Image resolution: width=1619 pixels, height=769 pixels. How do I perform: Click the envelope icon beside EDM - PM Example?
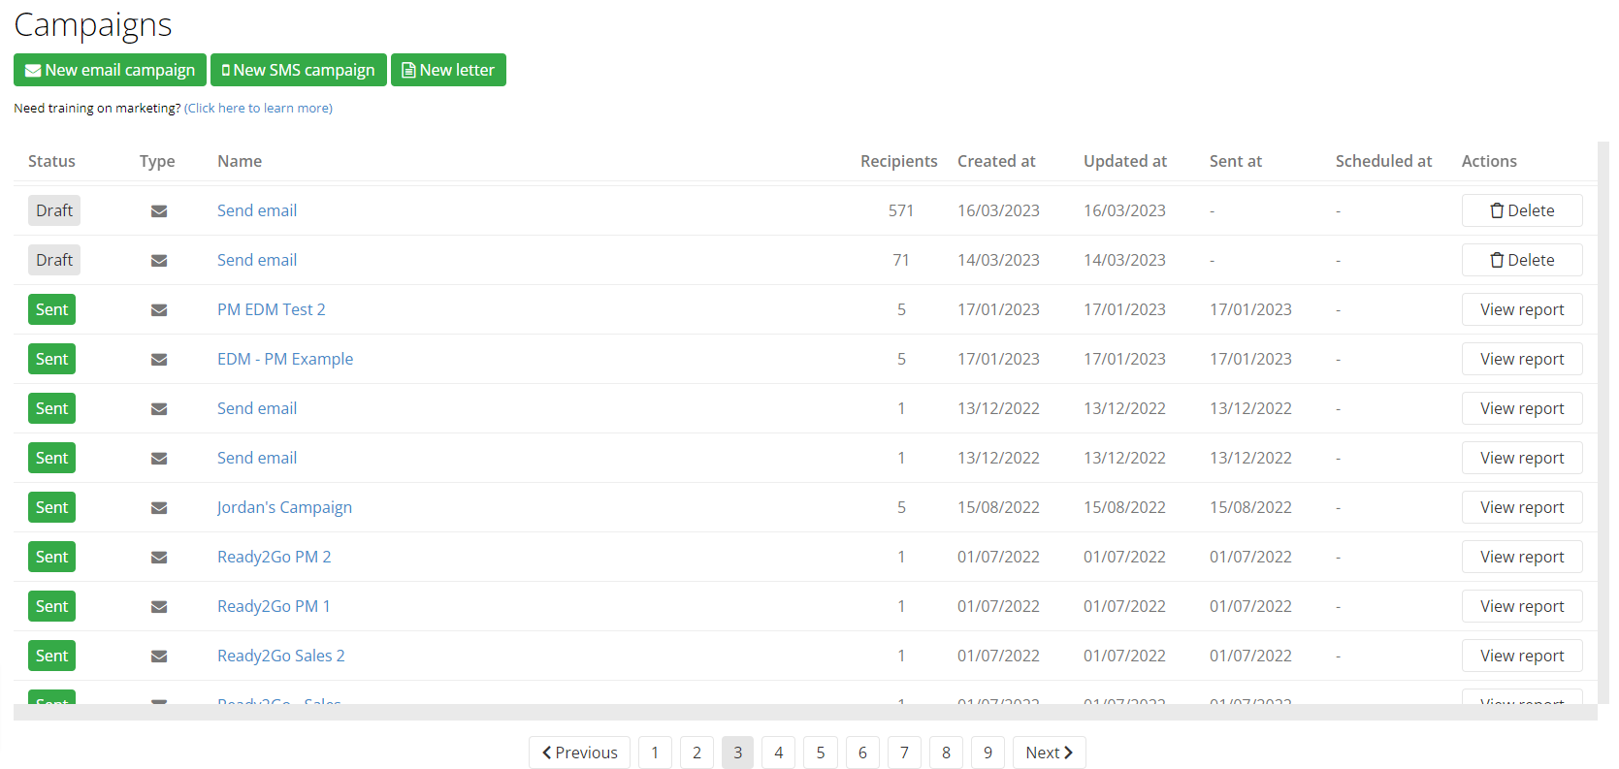pyautogui.click(x=159, y=360)
